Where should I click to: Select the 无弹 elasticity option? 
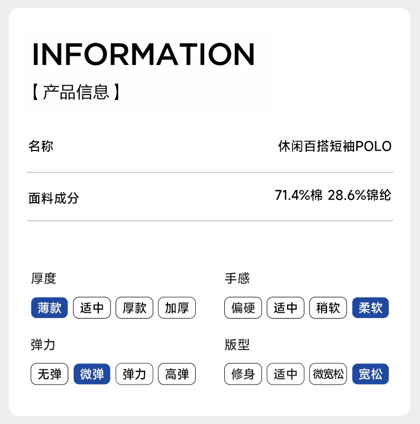coord(49,374)
